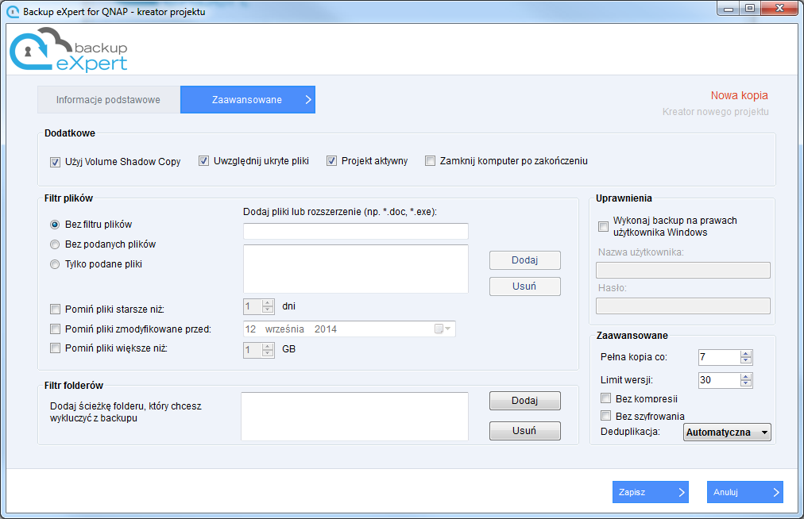Click Dodaj in the file filter section
Viewport: 804px width, 519px height.
[525, 260]
